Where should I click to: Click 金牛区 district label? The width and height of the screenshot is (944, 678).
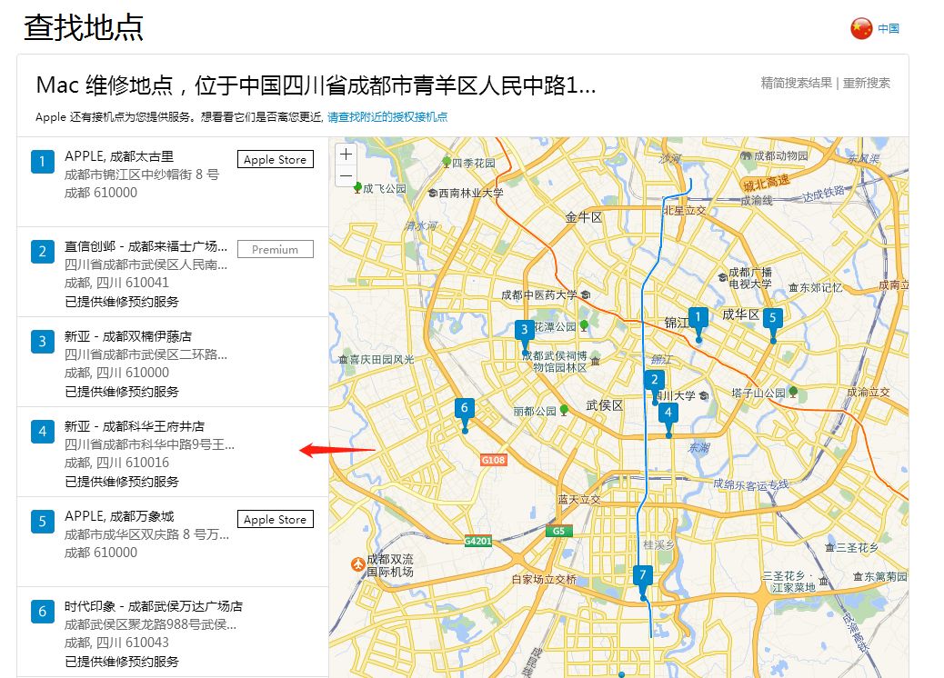tap(583, 217)
